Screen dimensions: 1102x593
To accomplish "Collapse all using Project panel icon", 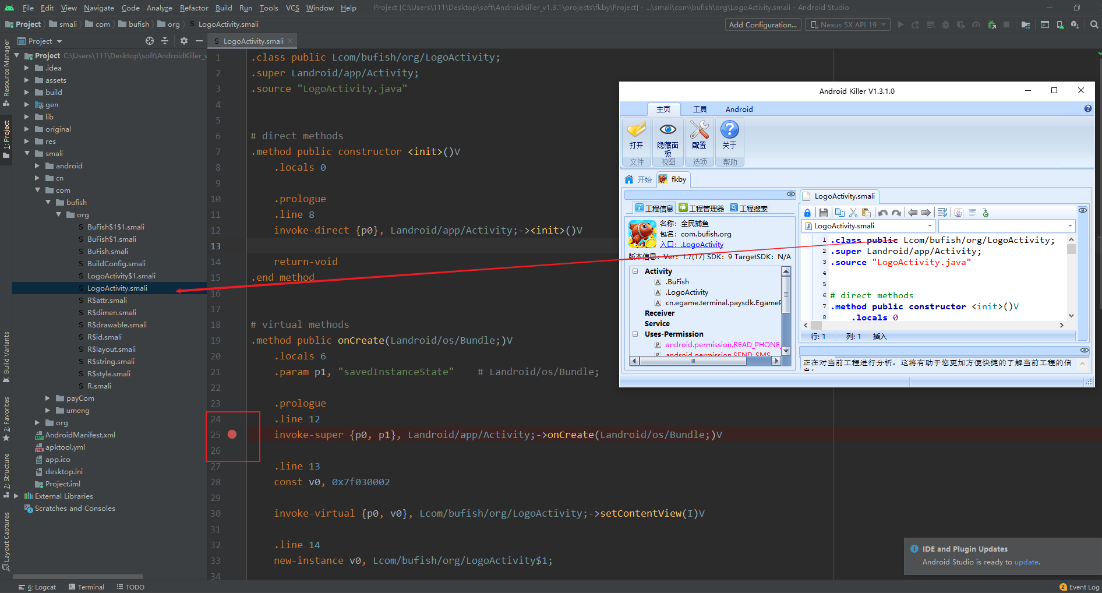I will point(165,41).
